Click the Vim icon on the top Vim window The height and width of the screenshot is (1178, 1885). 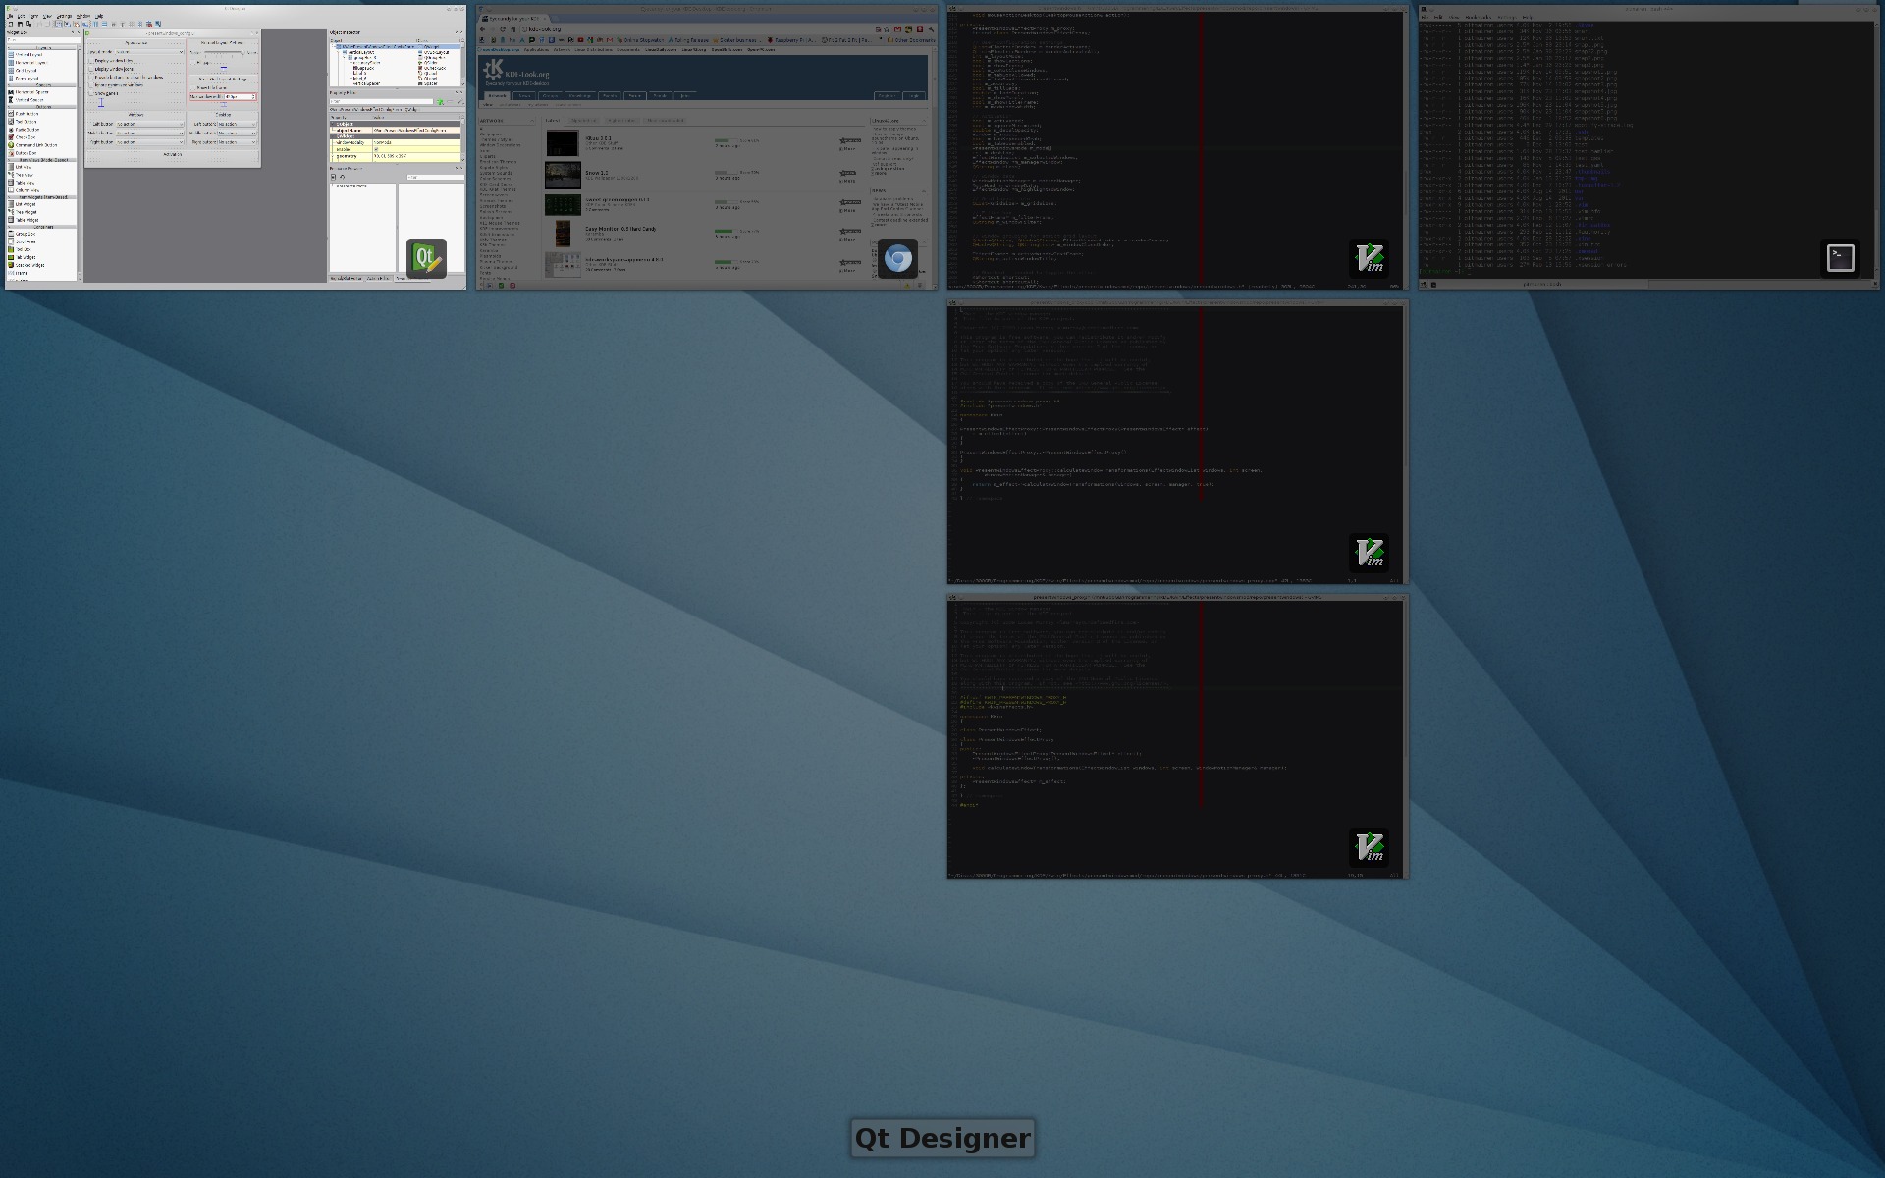click(x=1369, y=258)
